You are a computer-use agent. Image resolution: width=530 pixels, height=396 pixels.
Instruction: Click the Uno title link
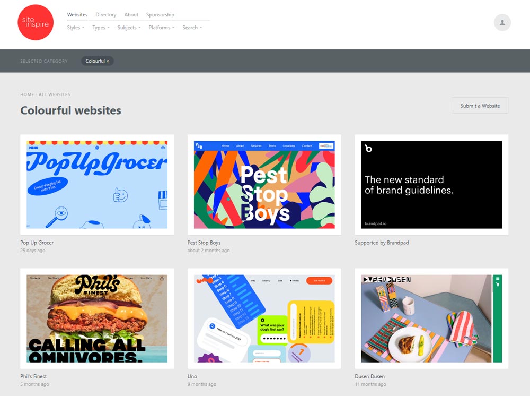pyautogui.click(x=192, y=376)
